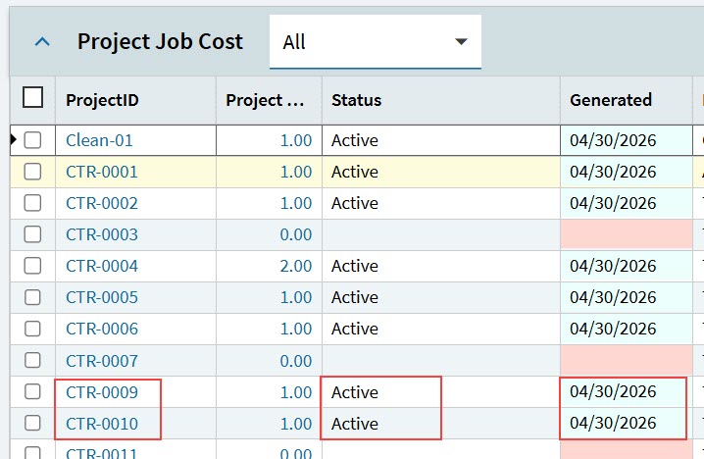The height and width of the screenshot is (459, 704).
Task: Select the Generated date in CTR-0009 row
Action: [x=613, y=391]
